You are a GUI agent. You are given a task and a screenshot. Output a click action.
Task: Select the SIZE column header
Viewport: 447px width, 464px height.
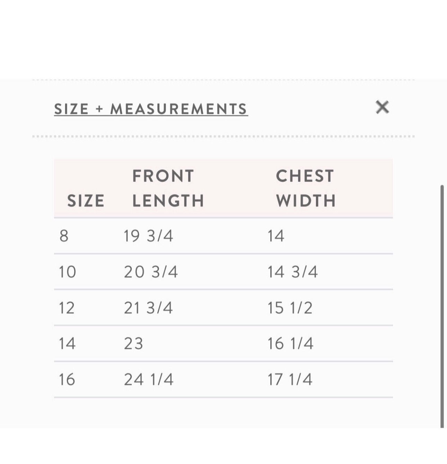tap(86, 201)
